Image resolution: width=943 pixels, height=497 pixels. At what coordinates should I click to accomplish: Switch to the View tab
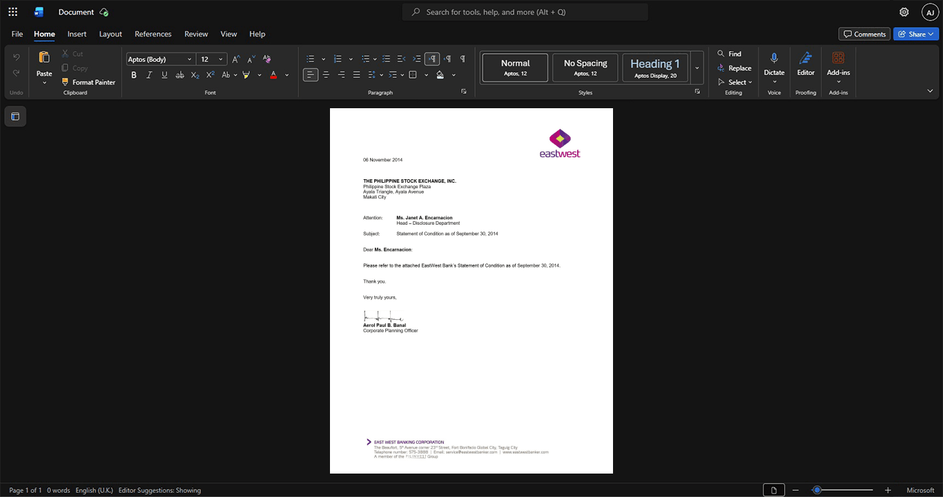coord(229,34)
